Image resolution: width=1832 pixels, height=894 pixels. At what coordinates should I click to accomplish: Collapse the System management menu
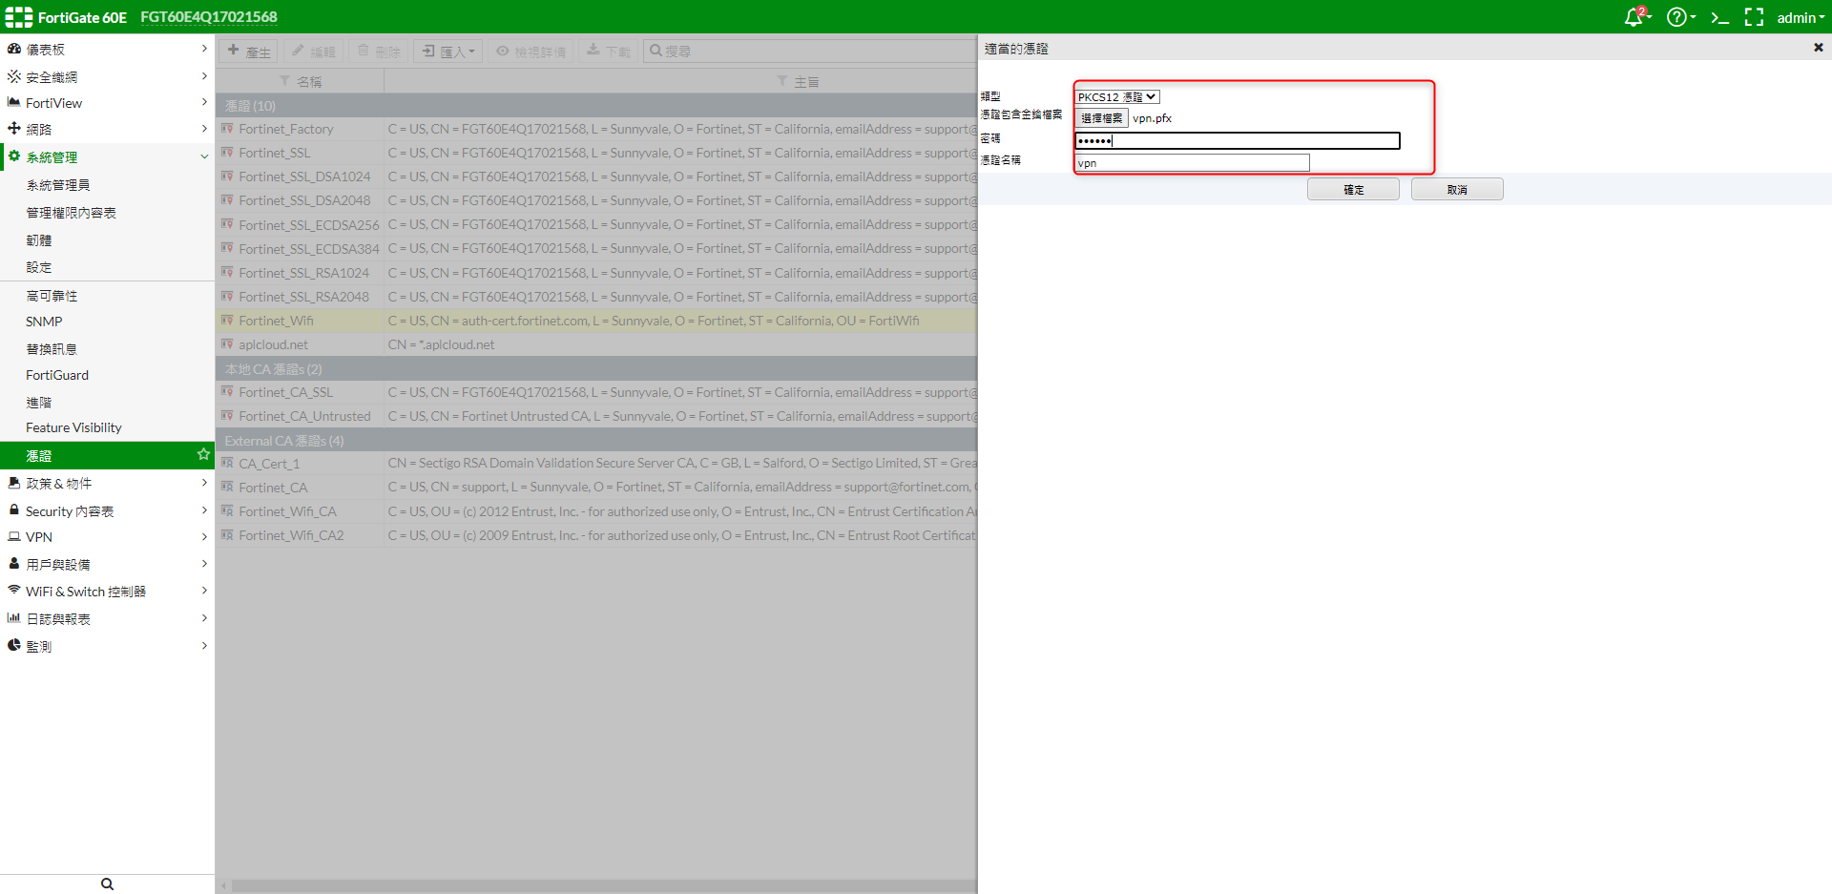[107, 156]
